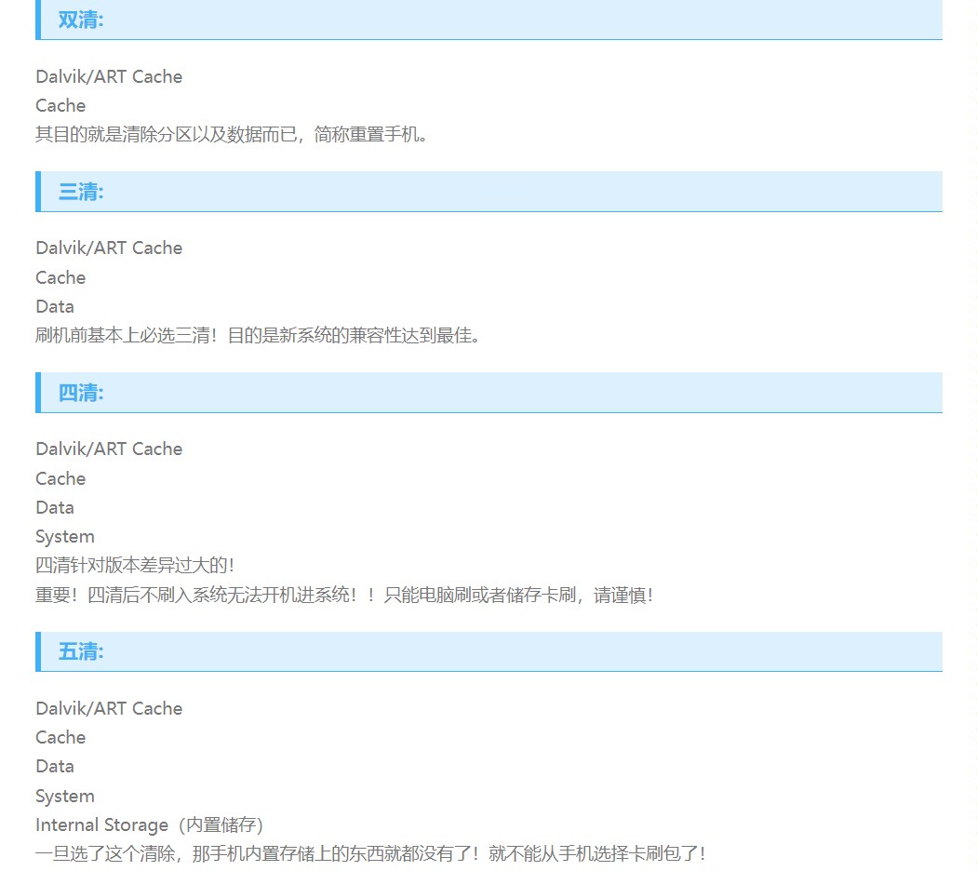The height and width of the screenshot is (871, 977).
Task: Click the 双清 section heading
Action: [81, 20]
